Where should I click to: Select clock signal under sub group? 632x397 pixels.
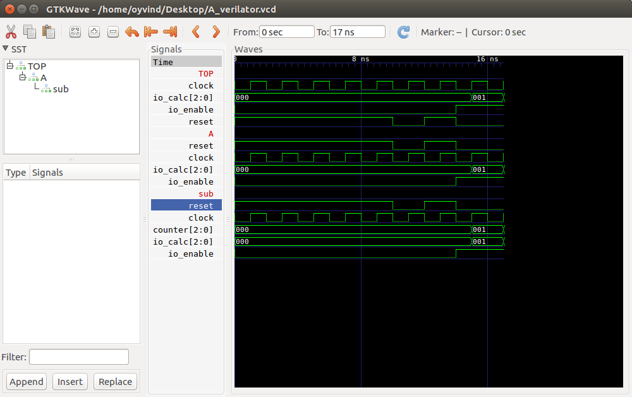tap(201, 218)
